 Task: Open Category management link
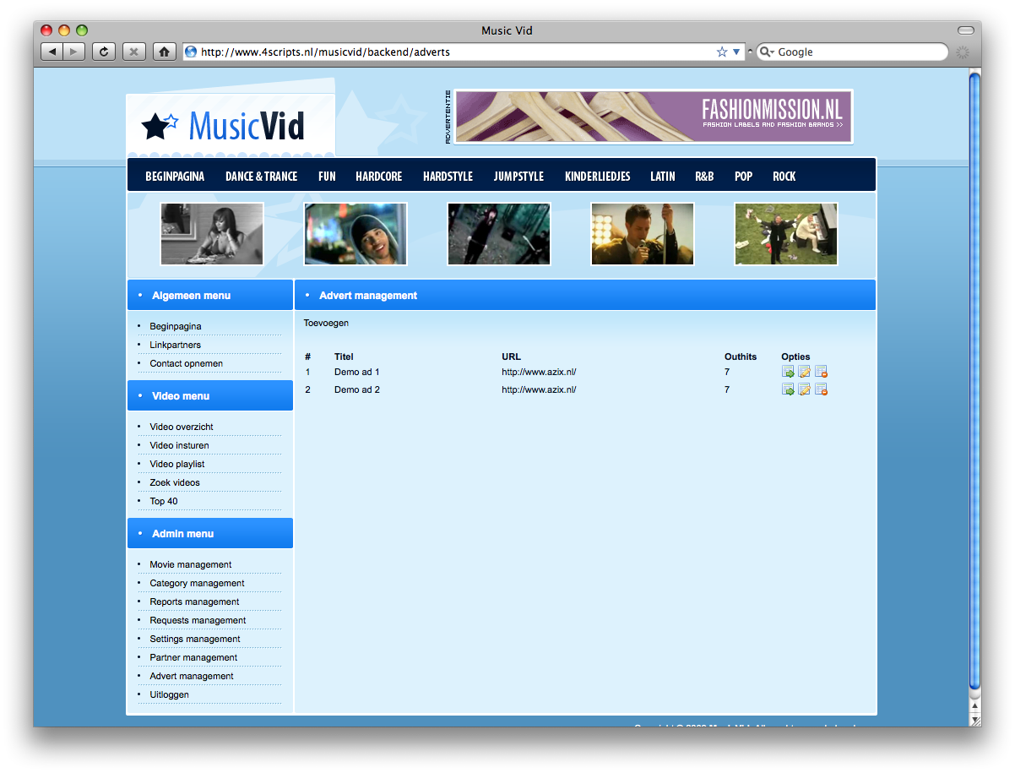197,583
